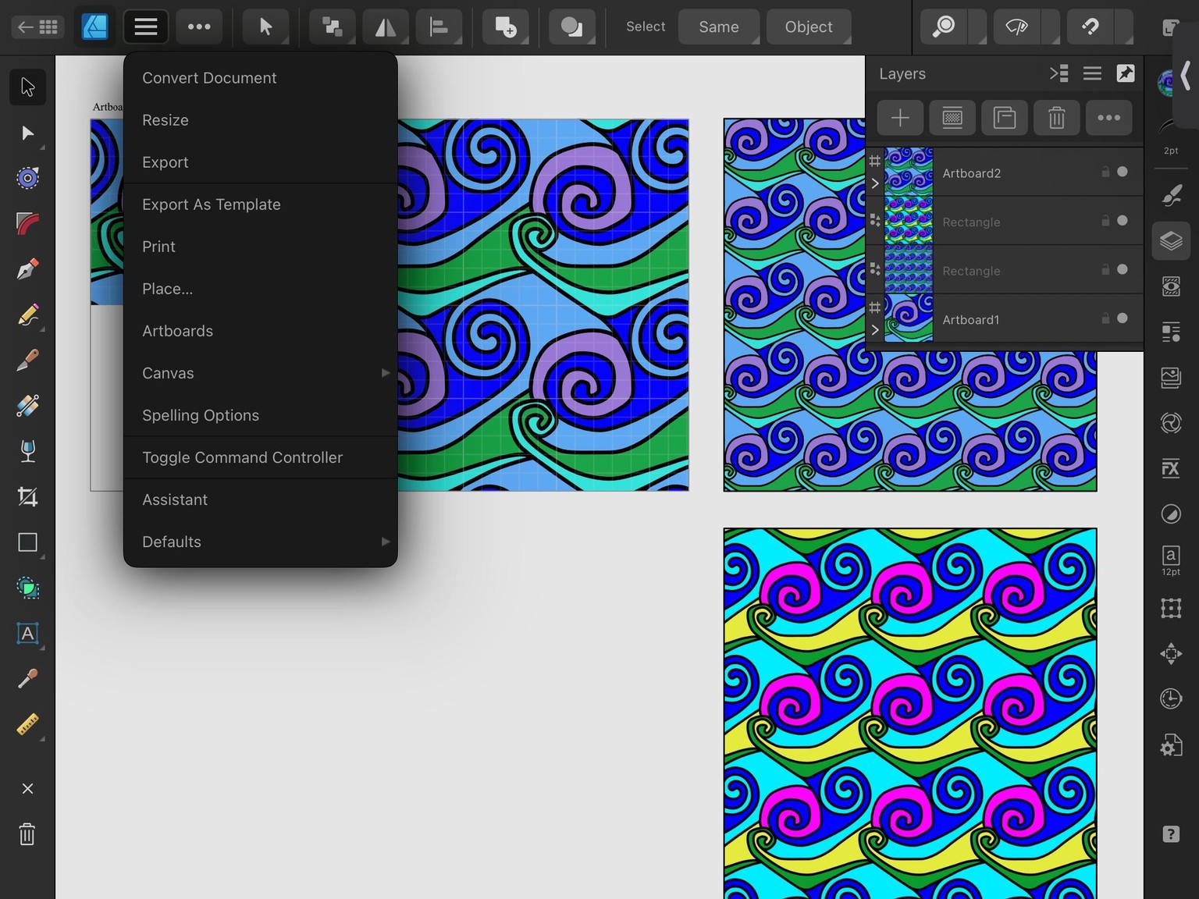Open the Designer persona icon
Viewport: 1199px width, 899px height.
(x=94, y=27)
